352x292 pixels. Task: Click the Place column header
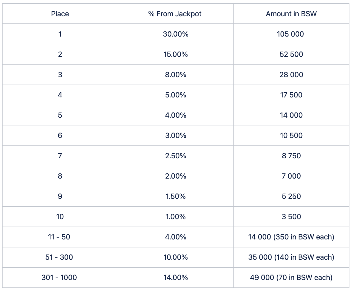pyautogui.click(x=60, y=14)
